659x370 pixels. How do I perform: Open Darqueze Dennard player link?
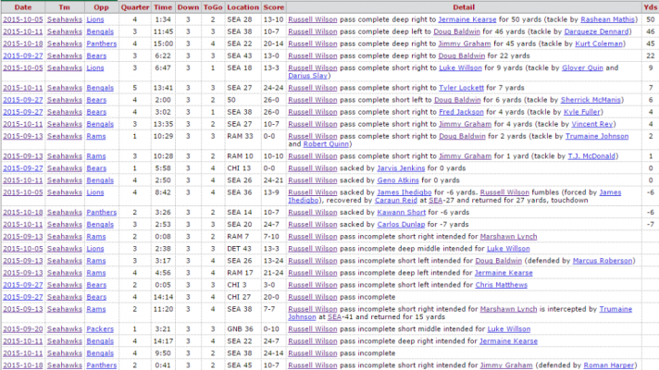[x=596, y=31]
